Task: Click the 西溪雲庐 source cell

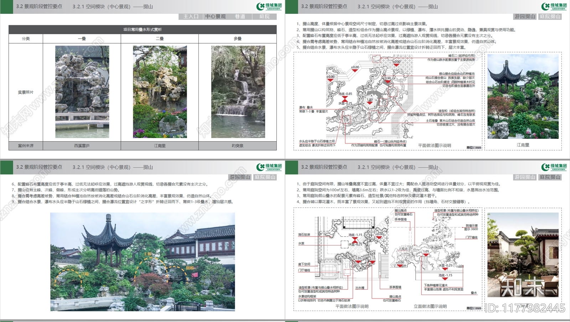Action: (82, 146)
